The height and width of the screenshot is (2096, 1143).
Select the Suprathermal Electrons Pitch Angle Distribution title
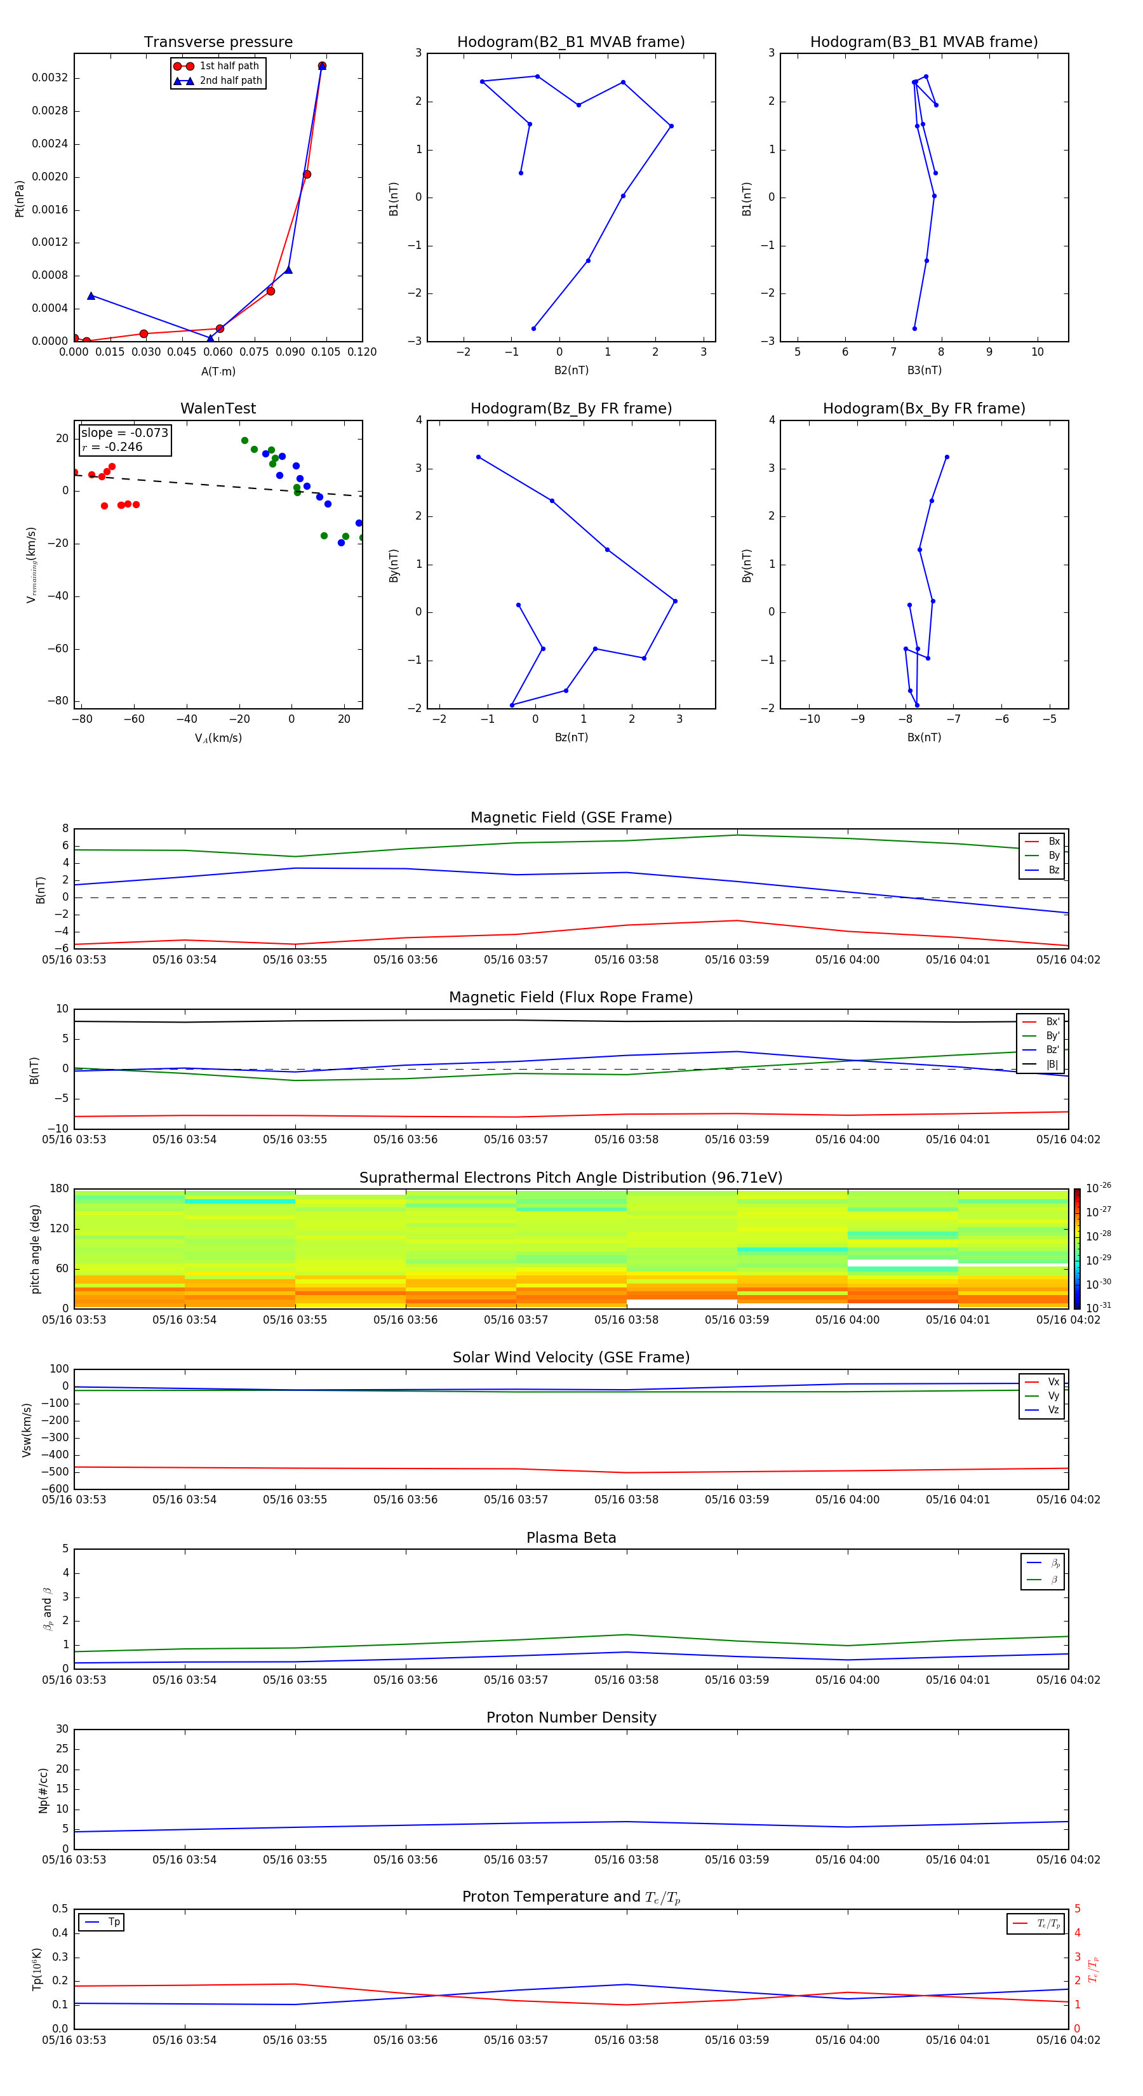tap(571, 1178)
